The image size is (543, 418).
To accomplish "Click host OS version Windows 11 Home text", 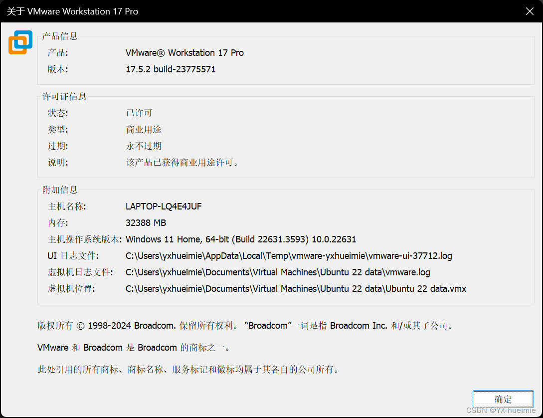I will coord(241,239).
